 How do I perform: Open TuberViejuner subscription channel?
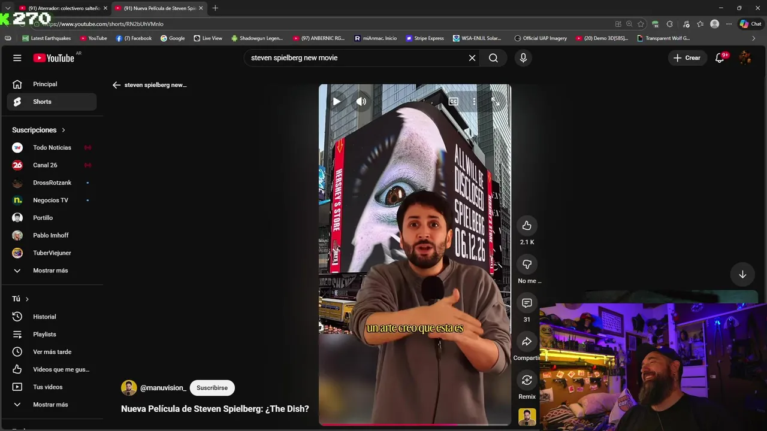[x=52, y=253]
